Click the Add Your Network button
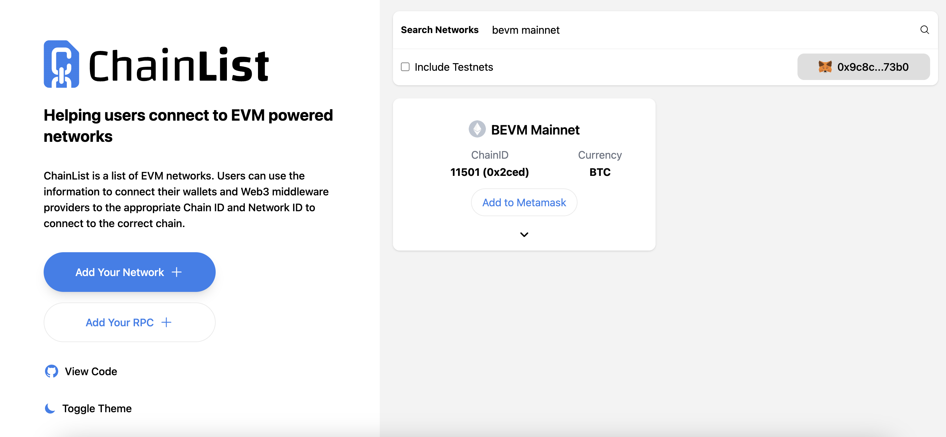Image resolution: width=946 pixels, height=437 pixels. point(129,272)
